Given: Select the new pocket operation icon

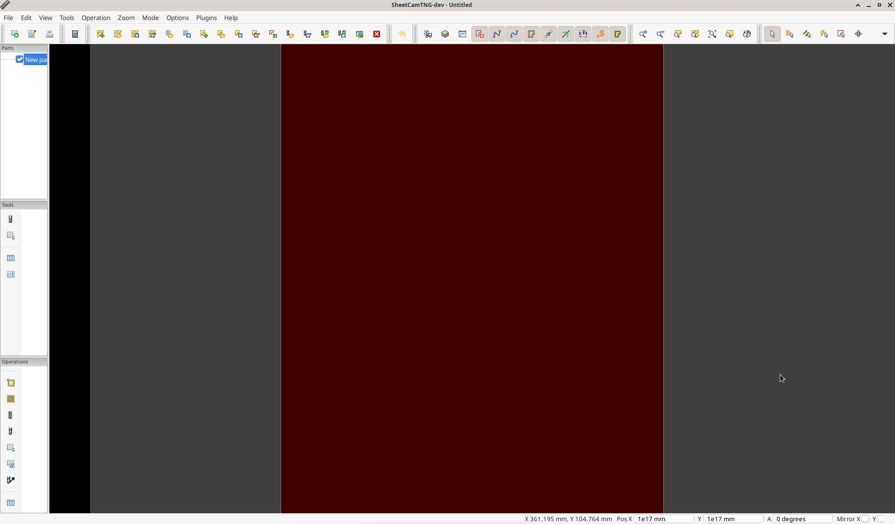Looking at the screenshot, I should coord(11,399).
